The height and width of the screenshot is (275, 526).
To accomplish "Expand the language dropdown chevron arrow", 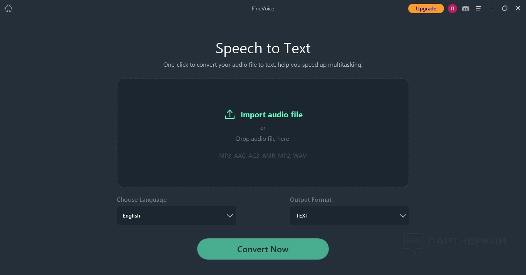I will pyautogui.click(x=230, y=216).
